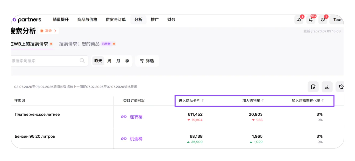The width and height of the screenshot is (355, 161).
Task: Sort by 加入购物车 column arrow
Action: [x=263, y=101]
